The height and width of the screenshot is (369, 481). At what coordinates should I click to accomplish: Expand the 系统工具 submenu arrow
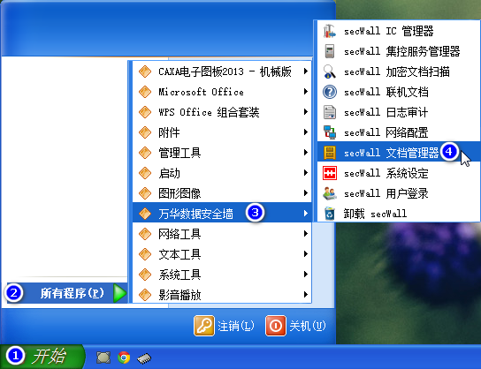(x=306, y=274)
